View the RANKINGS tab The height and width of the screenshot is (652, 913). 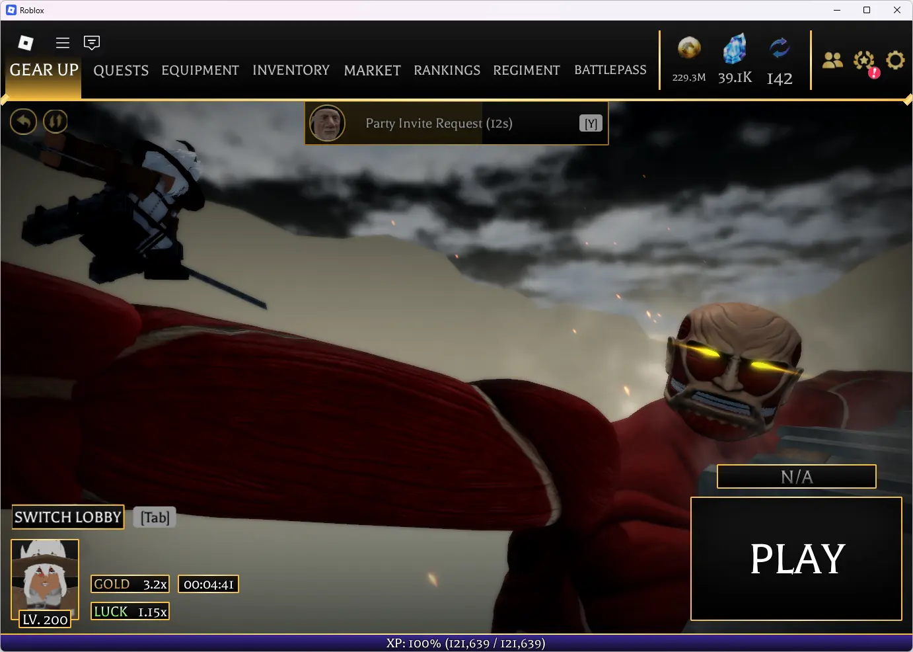click(x=447, y=71)
